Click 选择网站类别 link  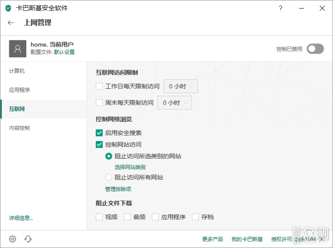[130, 167]
